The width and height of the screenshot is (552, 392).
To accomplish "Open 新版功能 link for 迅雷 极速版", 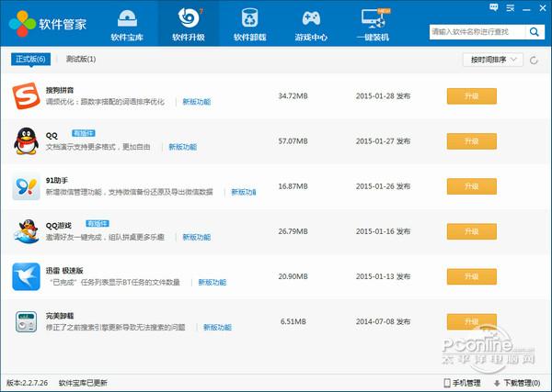I will coord(213,282).
